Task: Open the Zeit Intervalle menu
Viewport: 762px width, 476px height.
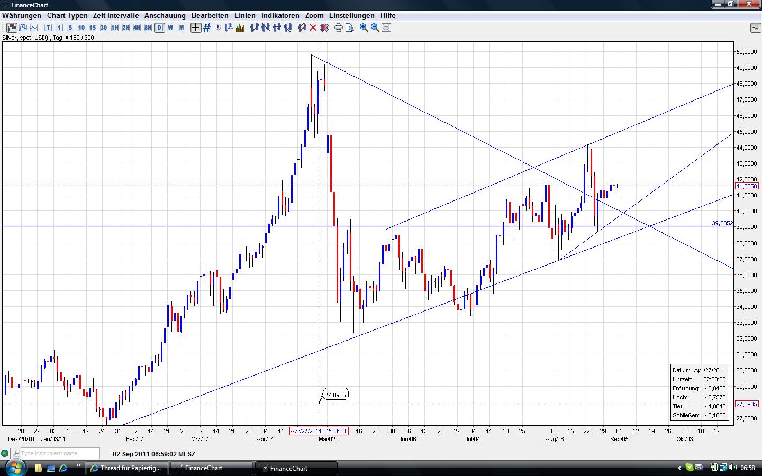Action: pos(116,15)
